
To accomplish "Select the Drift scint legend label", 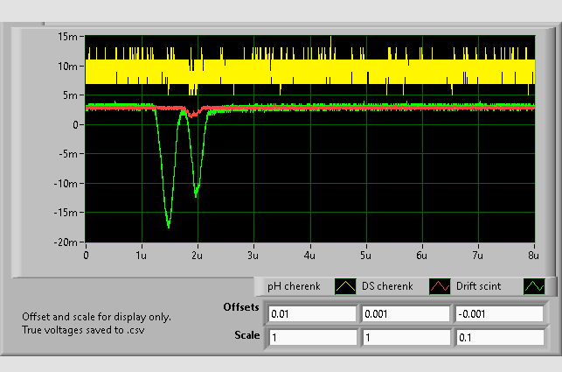I will 485,286.
